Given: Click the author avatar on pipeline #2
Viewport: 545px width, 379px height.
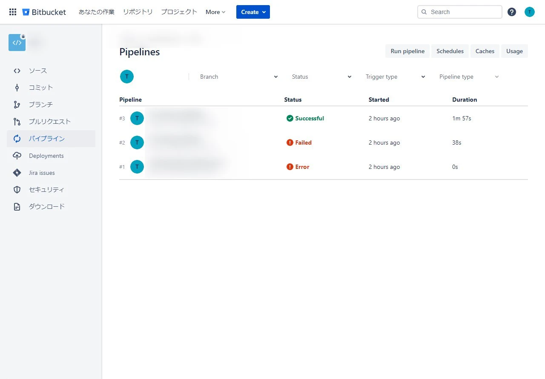Looking at the screenshot, I should 137,142.
